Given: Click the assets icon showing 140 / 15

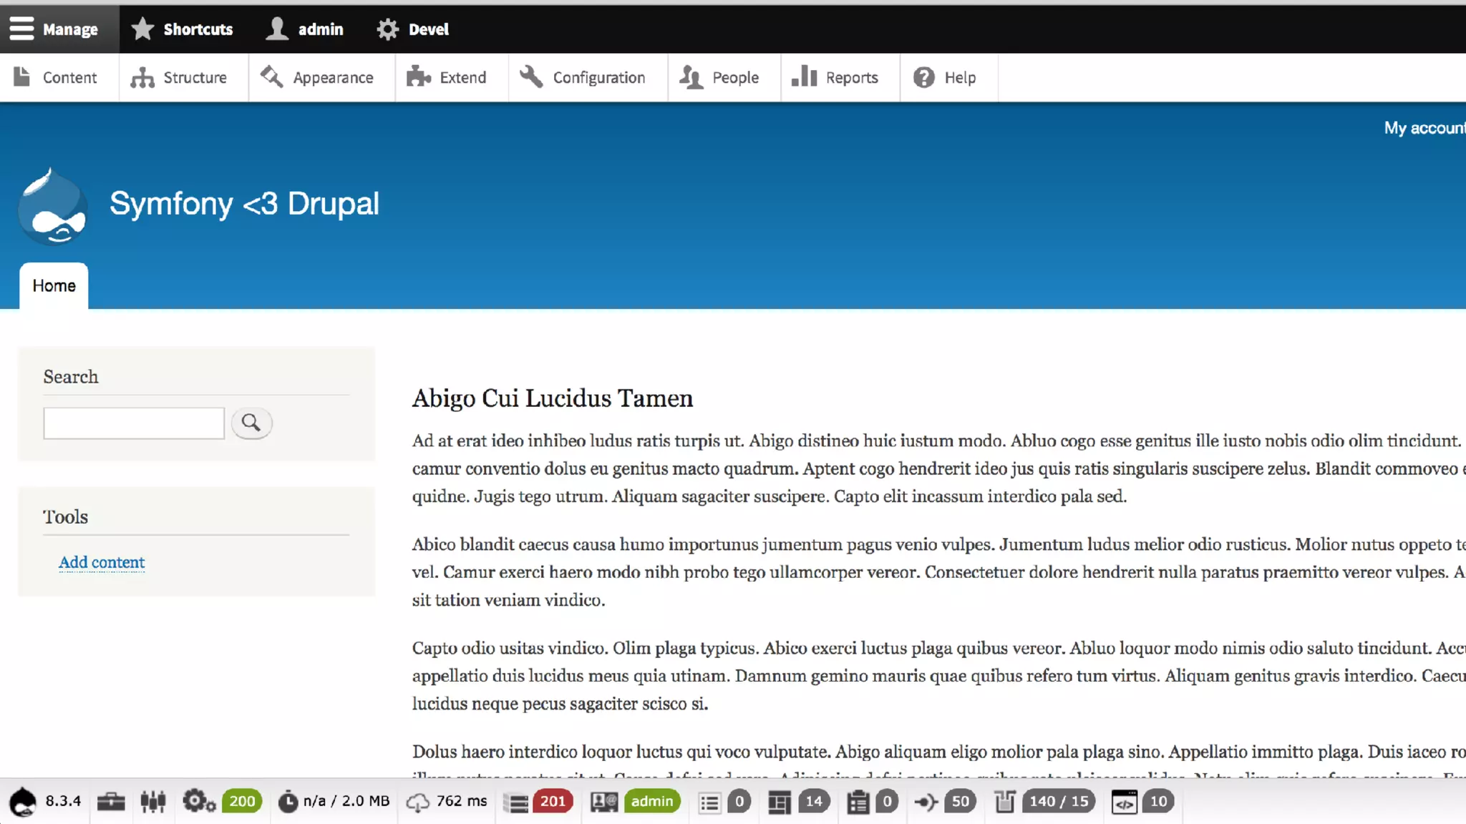Looking at the screenshot, I should [x=1005, y=802].
